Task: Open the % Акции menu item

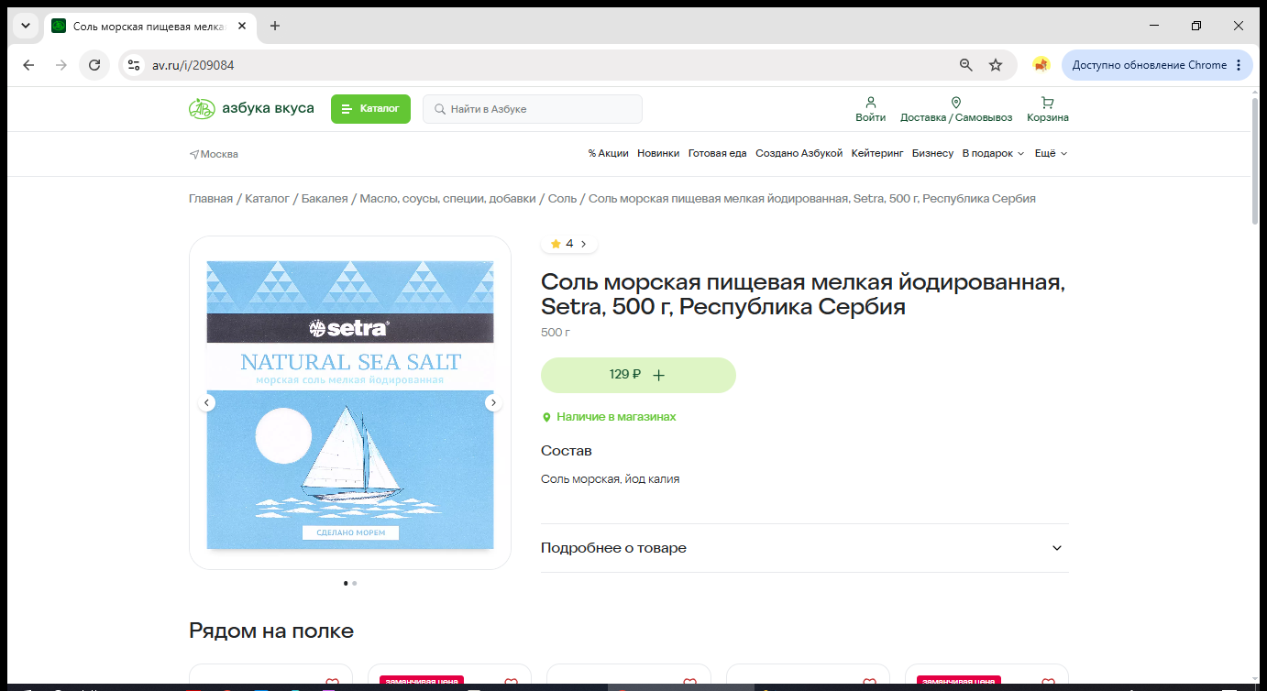Action: coord(609,154)
